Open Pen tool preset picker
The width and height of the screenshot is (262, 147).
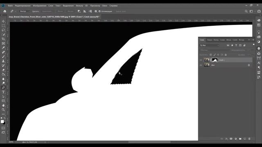(x=13, y=11)
